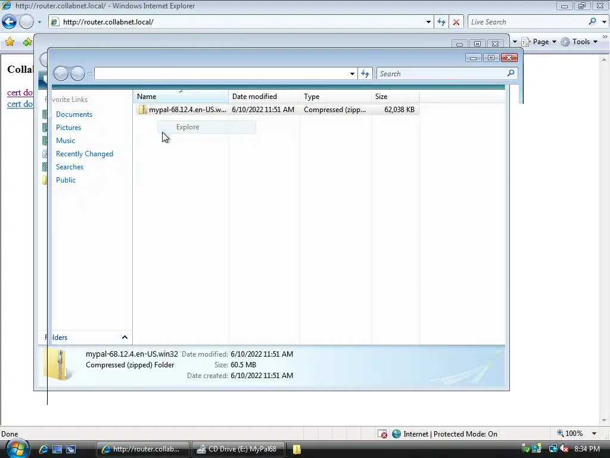Click the Explorer window forward button
This screenshot has height=458, width=610.
(77, 73)
